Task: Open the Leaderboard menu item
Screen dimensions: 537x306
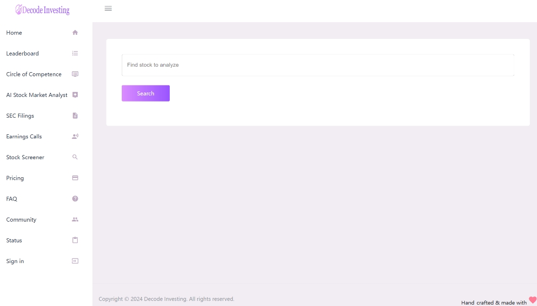Action: click(22, 54)
